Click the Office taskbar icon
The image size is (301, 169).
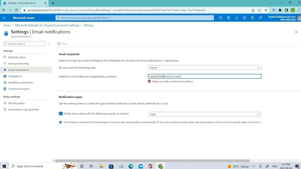coord(150,166)
